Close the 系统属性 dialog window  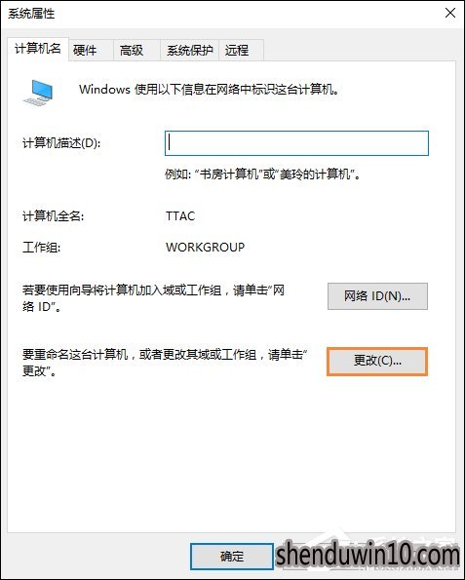(450, 13)
